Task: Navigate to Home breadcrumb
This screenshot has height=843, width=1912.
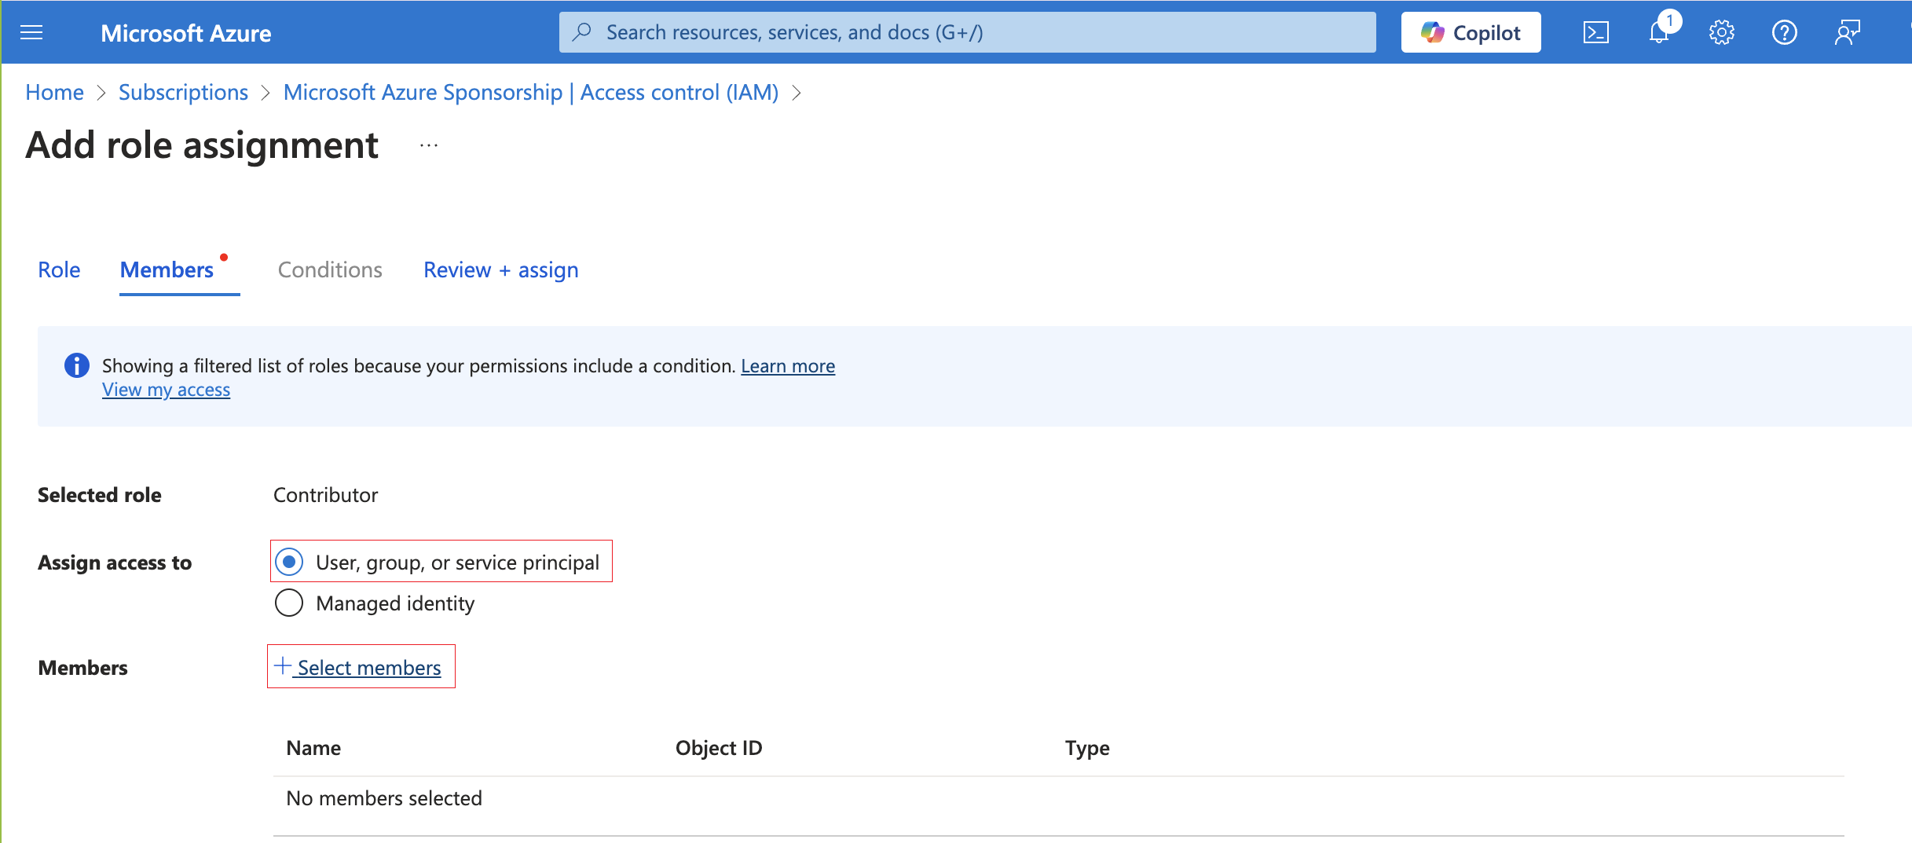Action: pos(54,92)
